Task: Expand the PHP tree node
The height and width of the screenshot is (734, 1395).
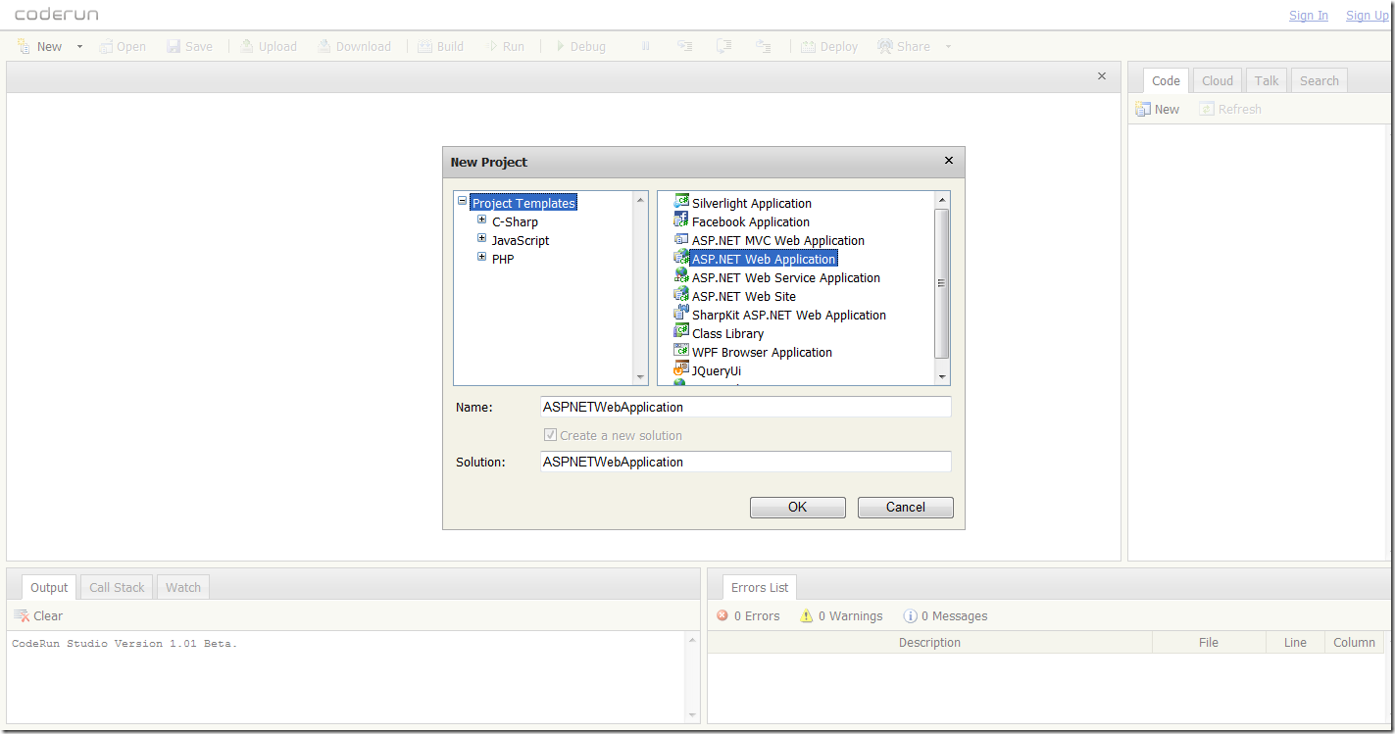Action: [x=482, y=258]
